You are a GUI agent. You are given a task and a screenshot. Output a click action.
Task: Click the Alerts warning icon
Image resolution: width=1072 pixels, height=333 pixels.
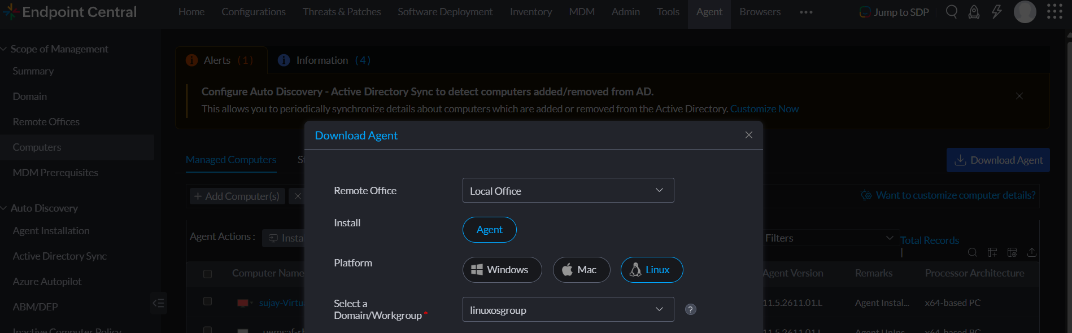point(191,60)
